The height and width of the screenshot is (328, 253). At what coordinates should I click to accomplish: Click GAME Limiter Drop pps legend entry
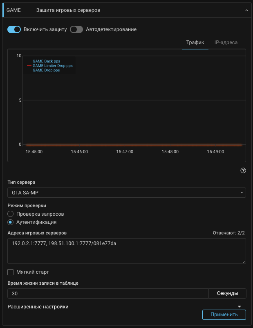coord(52,66)
